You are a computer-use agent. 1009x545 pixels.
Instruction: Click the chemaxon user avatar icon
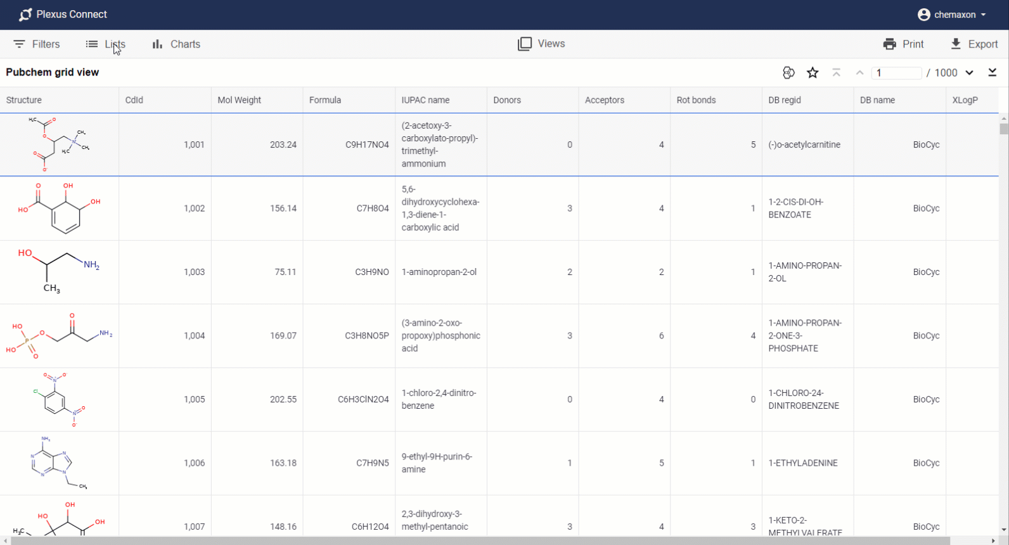coord(923,15)
